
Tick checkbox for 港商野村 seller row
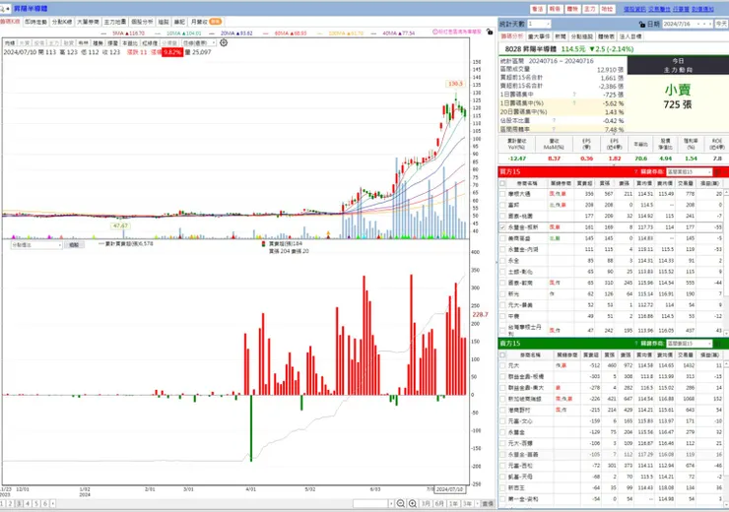point(502,410)
